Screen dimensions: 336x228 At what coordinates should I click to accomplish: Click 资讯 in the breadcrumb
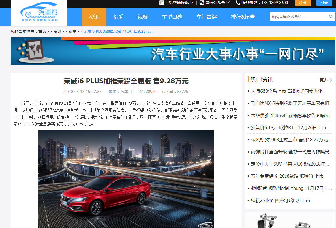(57, 31)
